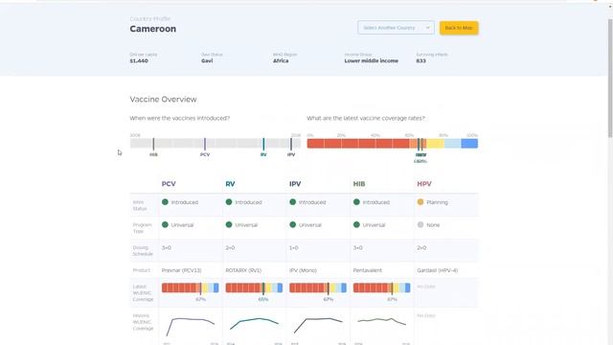Click the '$1,440' GNI per capita value

tap(139, 61)
